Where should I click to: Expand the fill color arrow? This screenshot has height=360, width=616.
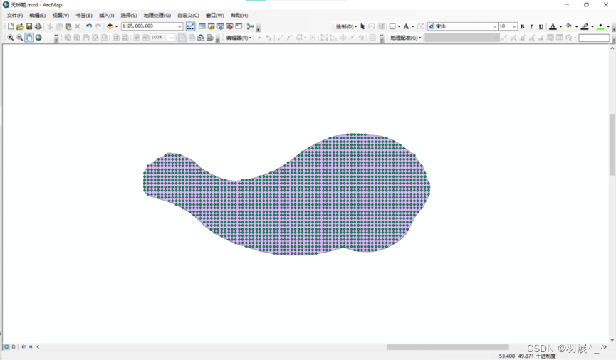coord(576,26)
